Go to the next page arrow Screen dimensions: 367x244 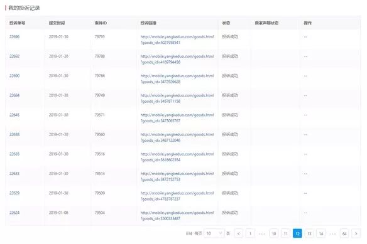click(x=356, y=233)
